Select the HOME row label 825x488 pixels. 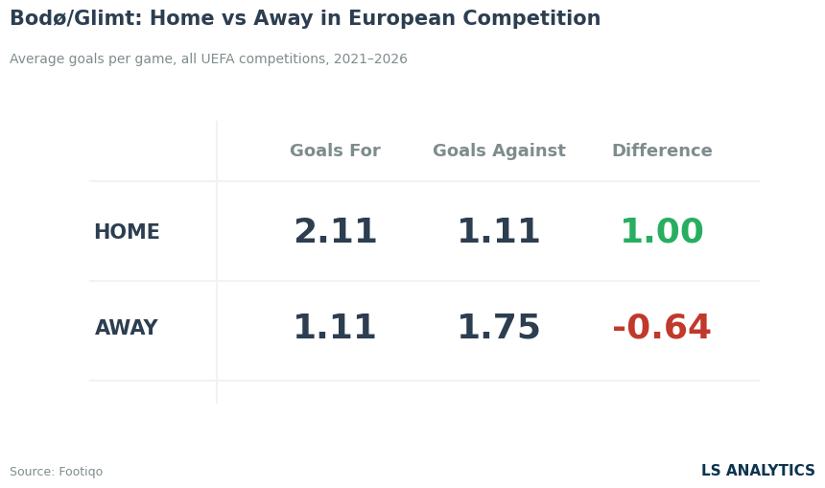click(x=127, y=232)
